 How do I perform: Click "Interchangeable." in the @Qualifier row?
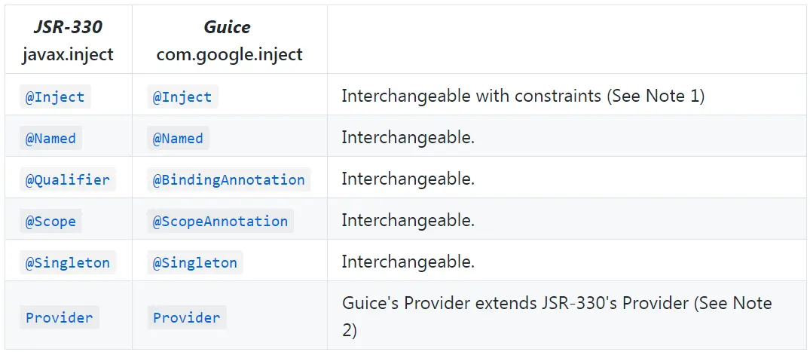[x=408, y=179]
